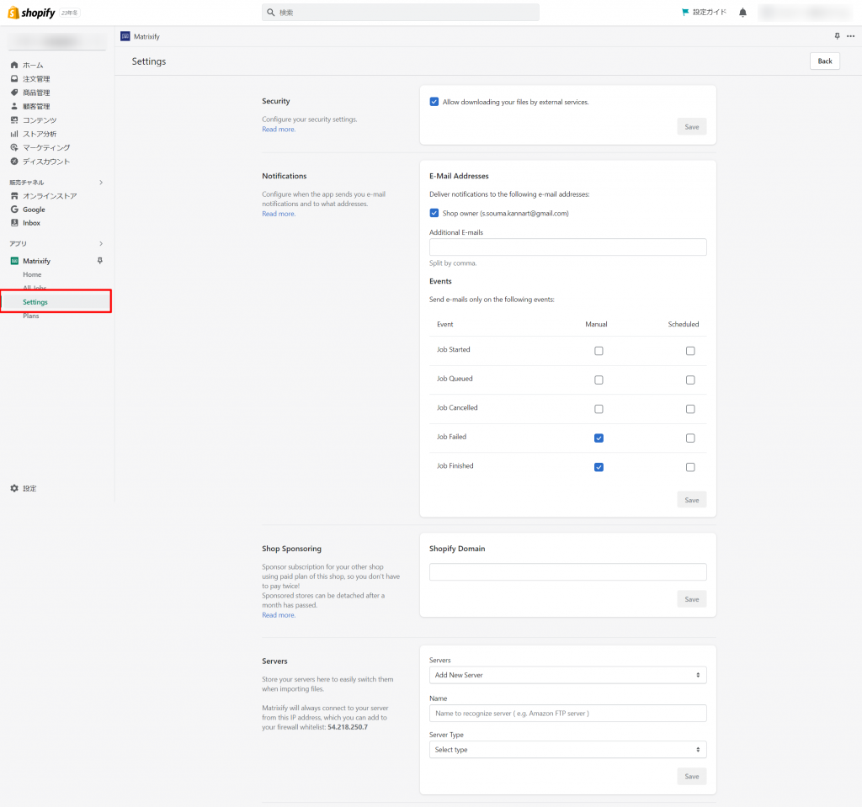Click the marketing target icon
Screen dimensions: 862x807
point(14,147)
